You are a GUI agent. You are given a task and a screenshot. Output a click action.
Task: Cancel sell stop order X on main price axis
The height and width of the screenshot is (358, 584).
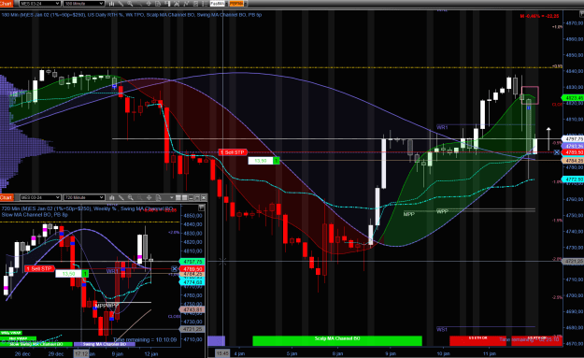click(x=557, y=152)
